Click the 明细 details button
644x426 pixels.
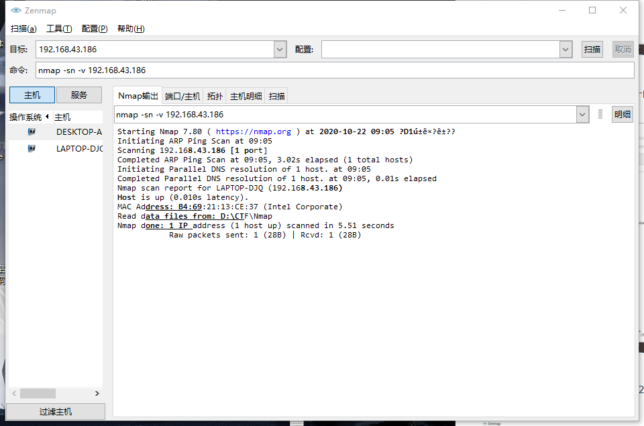(x=623, y=114)
